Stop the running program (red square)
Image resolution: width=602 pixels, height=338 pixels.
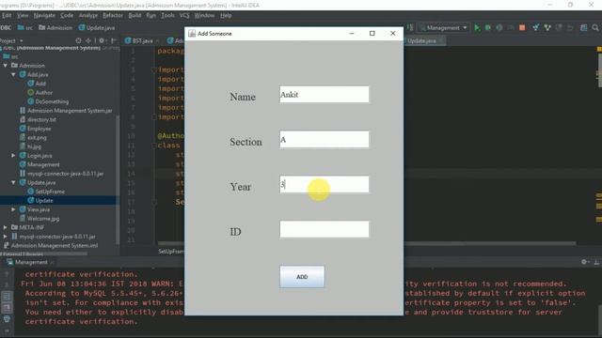(x=522, y=27)
